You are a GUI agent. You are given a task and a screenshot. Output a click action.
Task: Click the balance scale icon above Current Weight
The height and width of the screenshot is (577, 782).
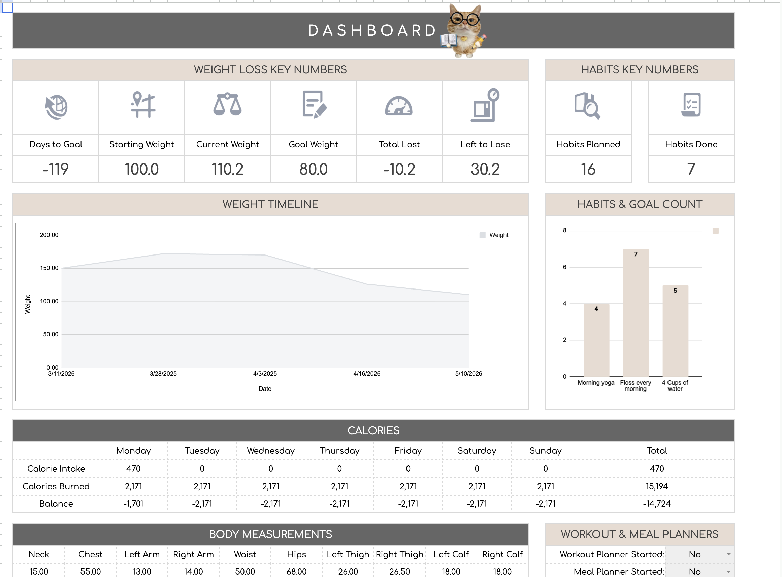227,104
